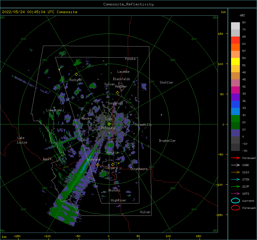Viewport: 257px width, 240px height.
Task: Select the orange 57-60 dBZ swatch
Action: pyautogui.click(x=235, y=47)
